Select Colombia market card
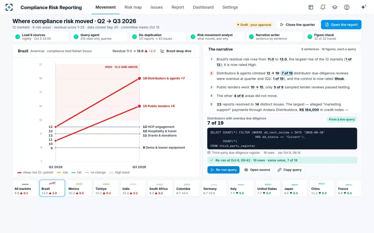The image size is (374, 233). point(187,188)
